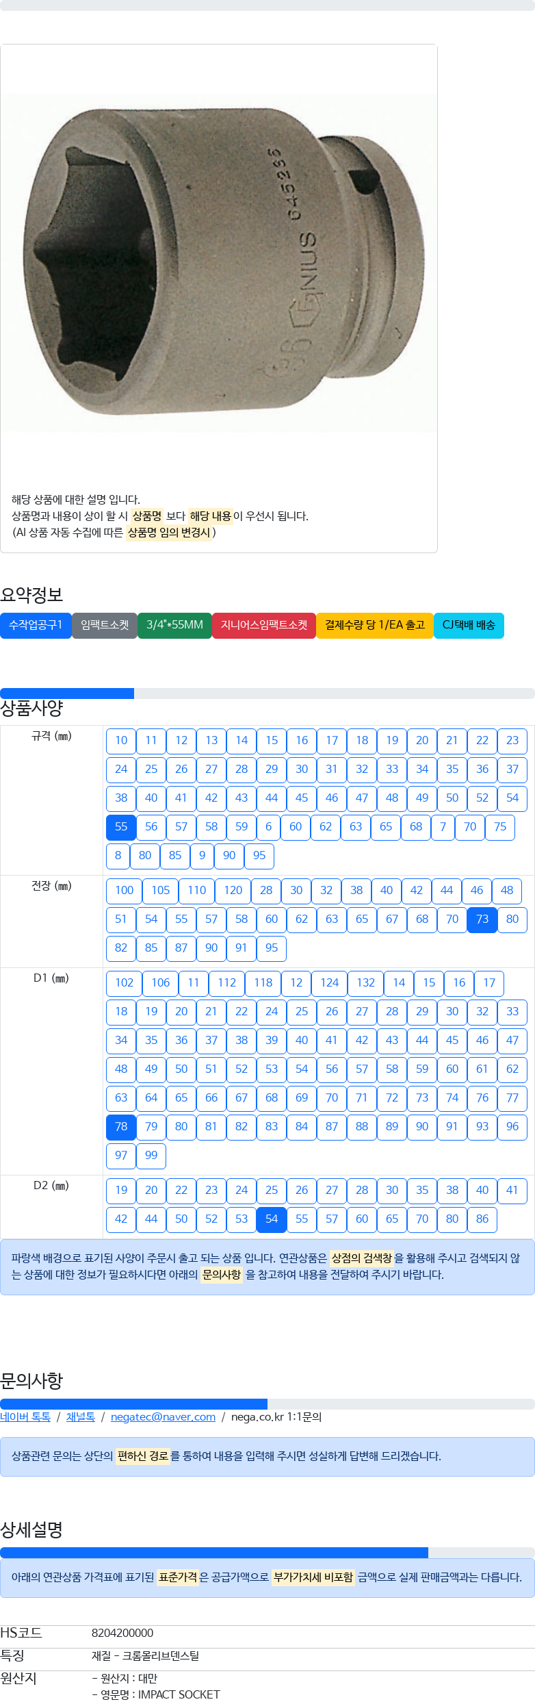The image size is (535, 1704).
Task: Select 78 in the D1 options
Action: 121,1127
